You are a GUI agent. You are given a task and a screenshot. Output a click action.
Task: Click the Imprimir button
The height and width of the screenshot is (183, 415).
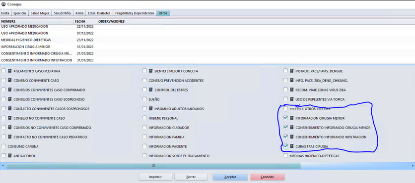pos(155,177)
